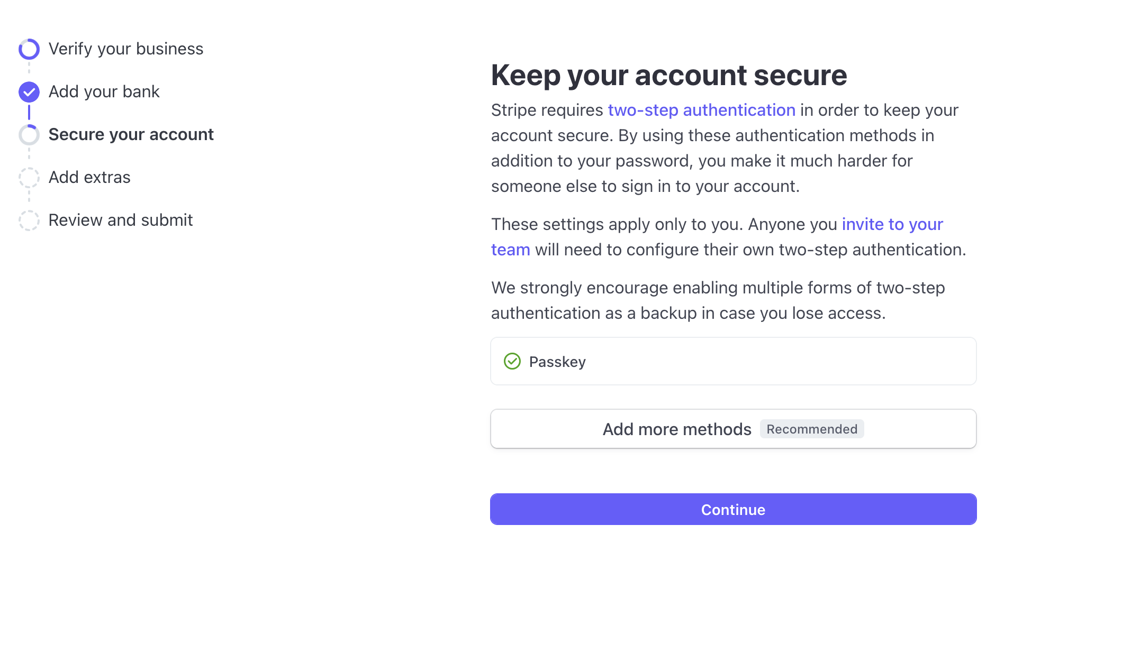Go to the Add your bank step

[104, 91]
